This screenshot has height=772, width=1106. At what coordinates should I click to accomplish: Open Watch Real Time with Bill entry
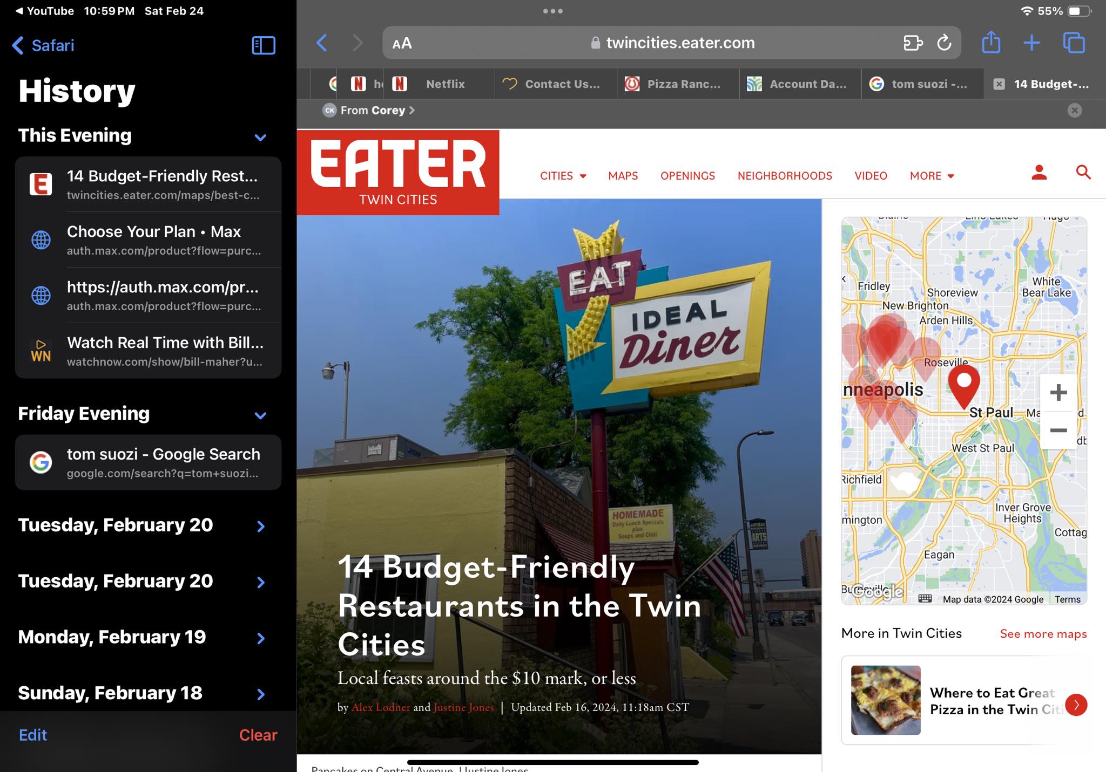pos(148,351)
